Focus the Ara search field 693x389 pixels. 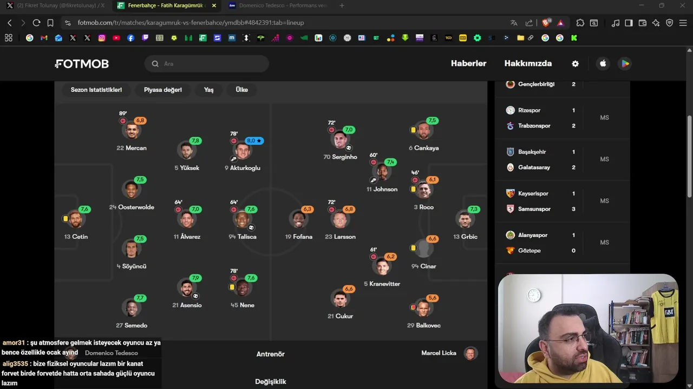[x=207, y=64]
